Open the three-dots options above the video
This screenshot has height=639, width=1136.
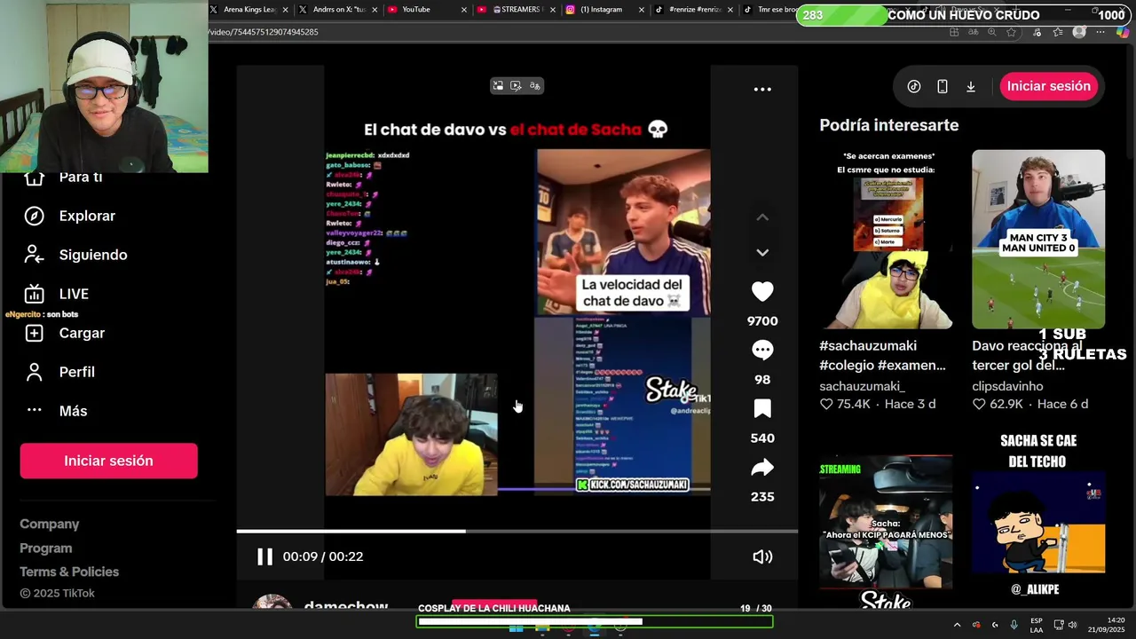[x=762, y=89]
